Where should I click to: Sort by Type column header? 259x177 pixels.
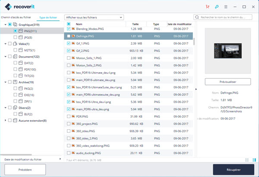[156, 24]
